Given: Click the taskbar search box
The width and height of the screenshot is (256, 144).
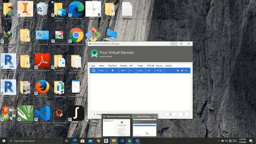Looking at the screenshot, I should [35, 141].
